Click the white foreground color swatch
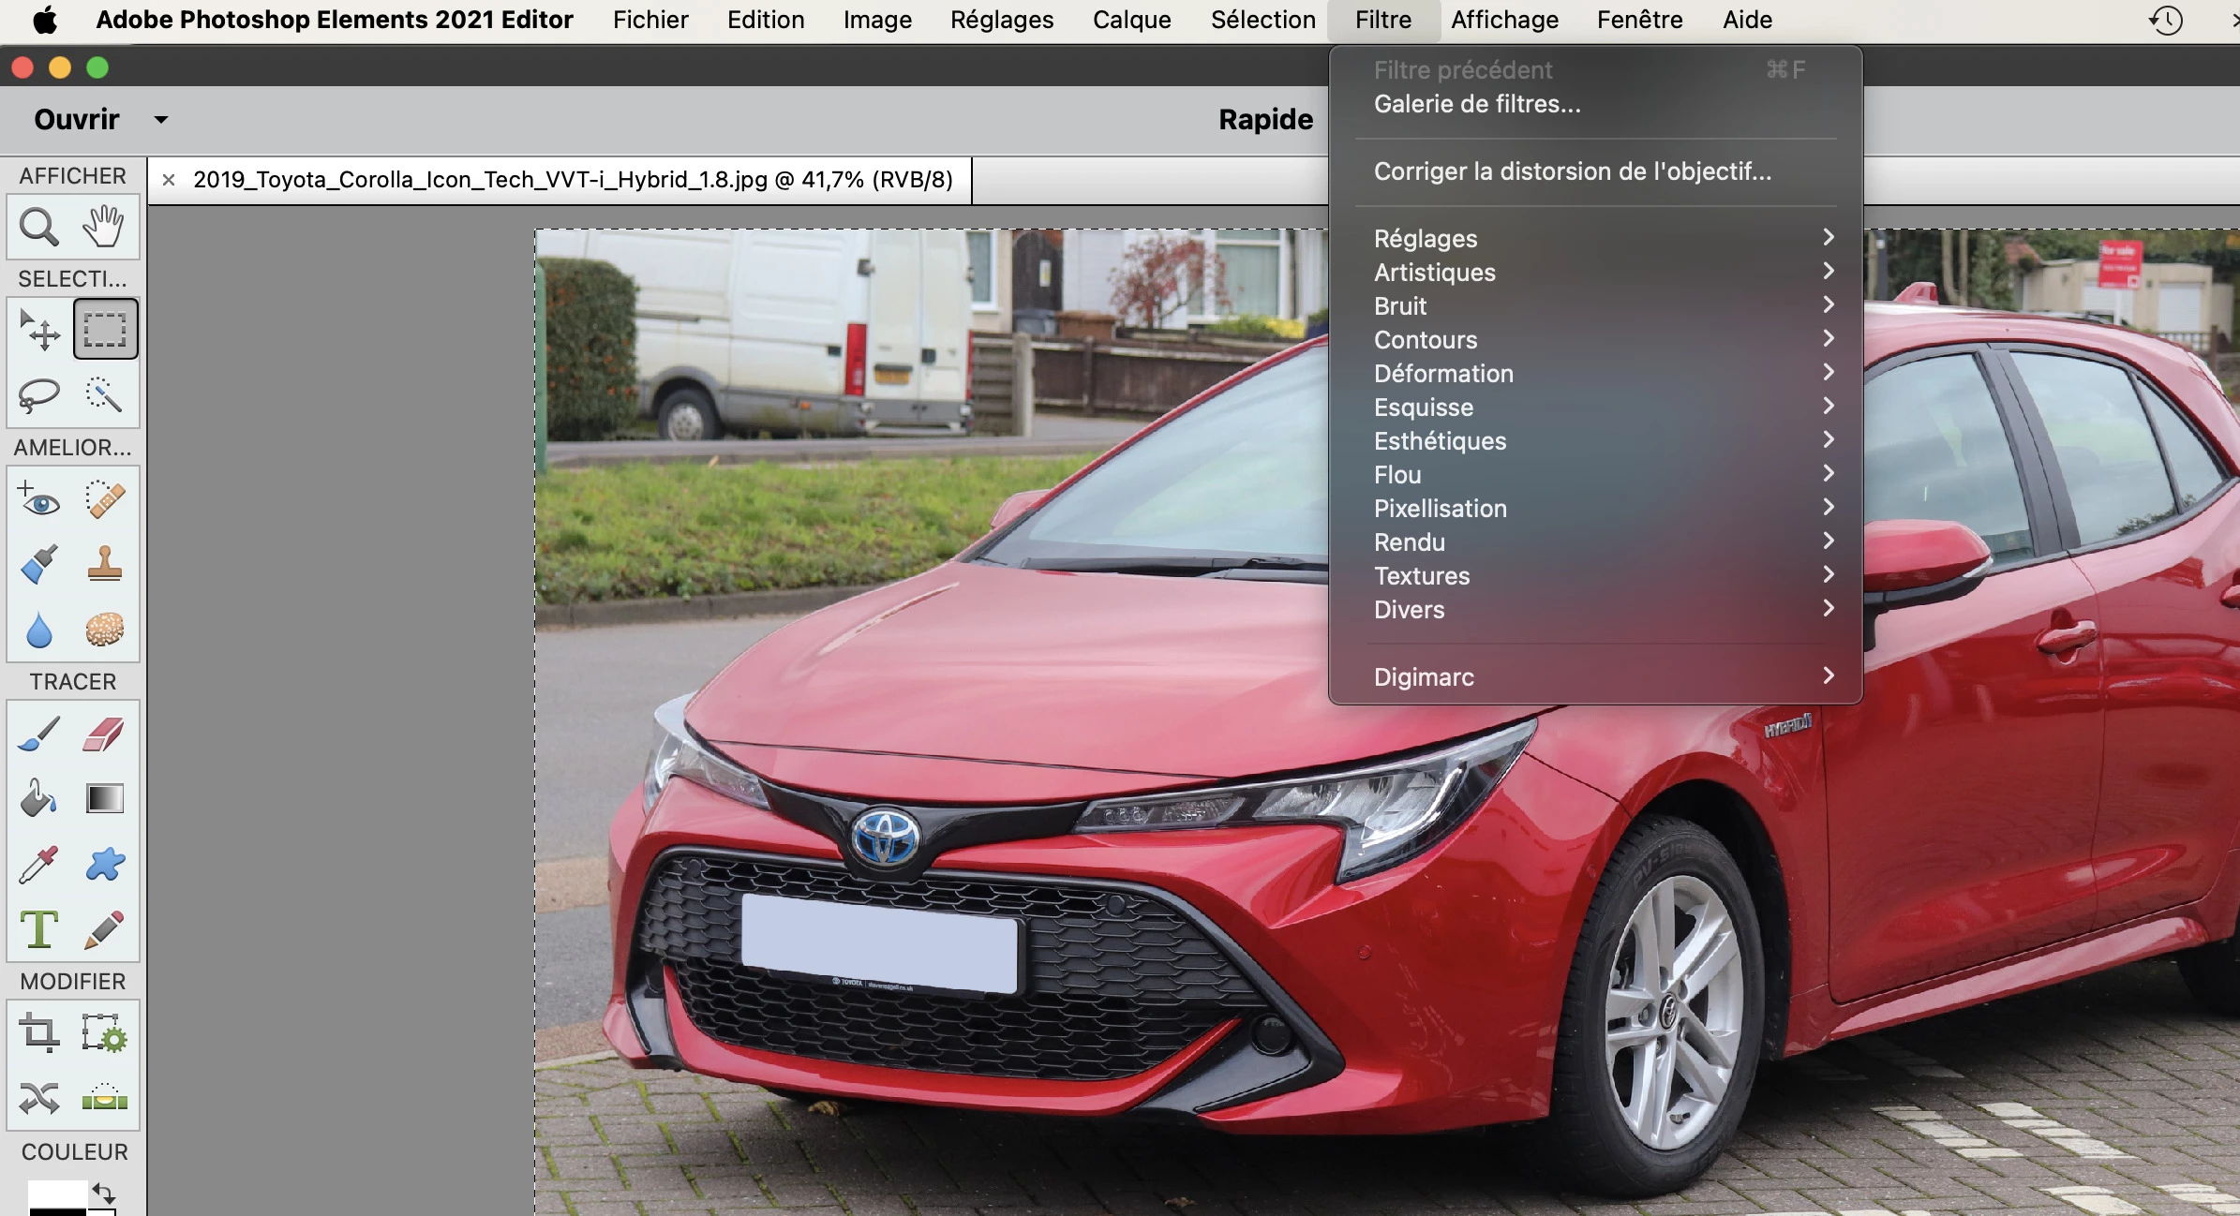The image size is (2240, 1216). (x=56, y=1194)
